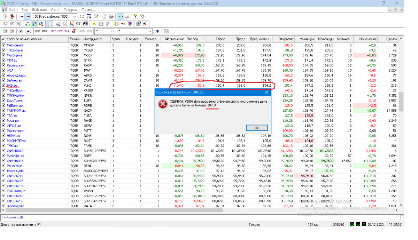
Task: Click the handshake deals icon in toolbar
Action: point(78,24)
